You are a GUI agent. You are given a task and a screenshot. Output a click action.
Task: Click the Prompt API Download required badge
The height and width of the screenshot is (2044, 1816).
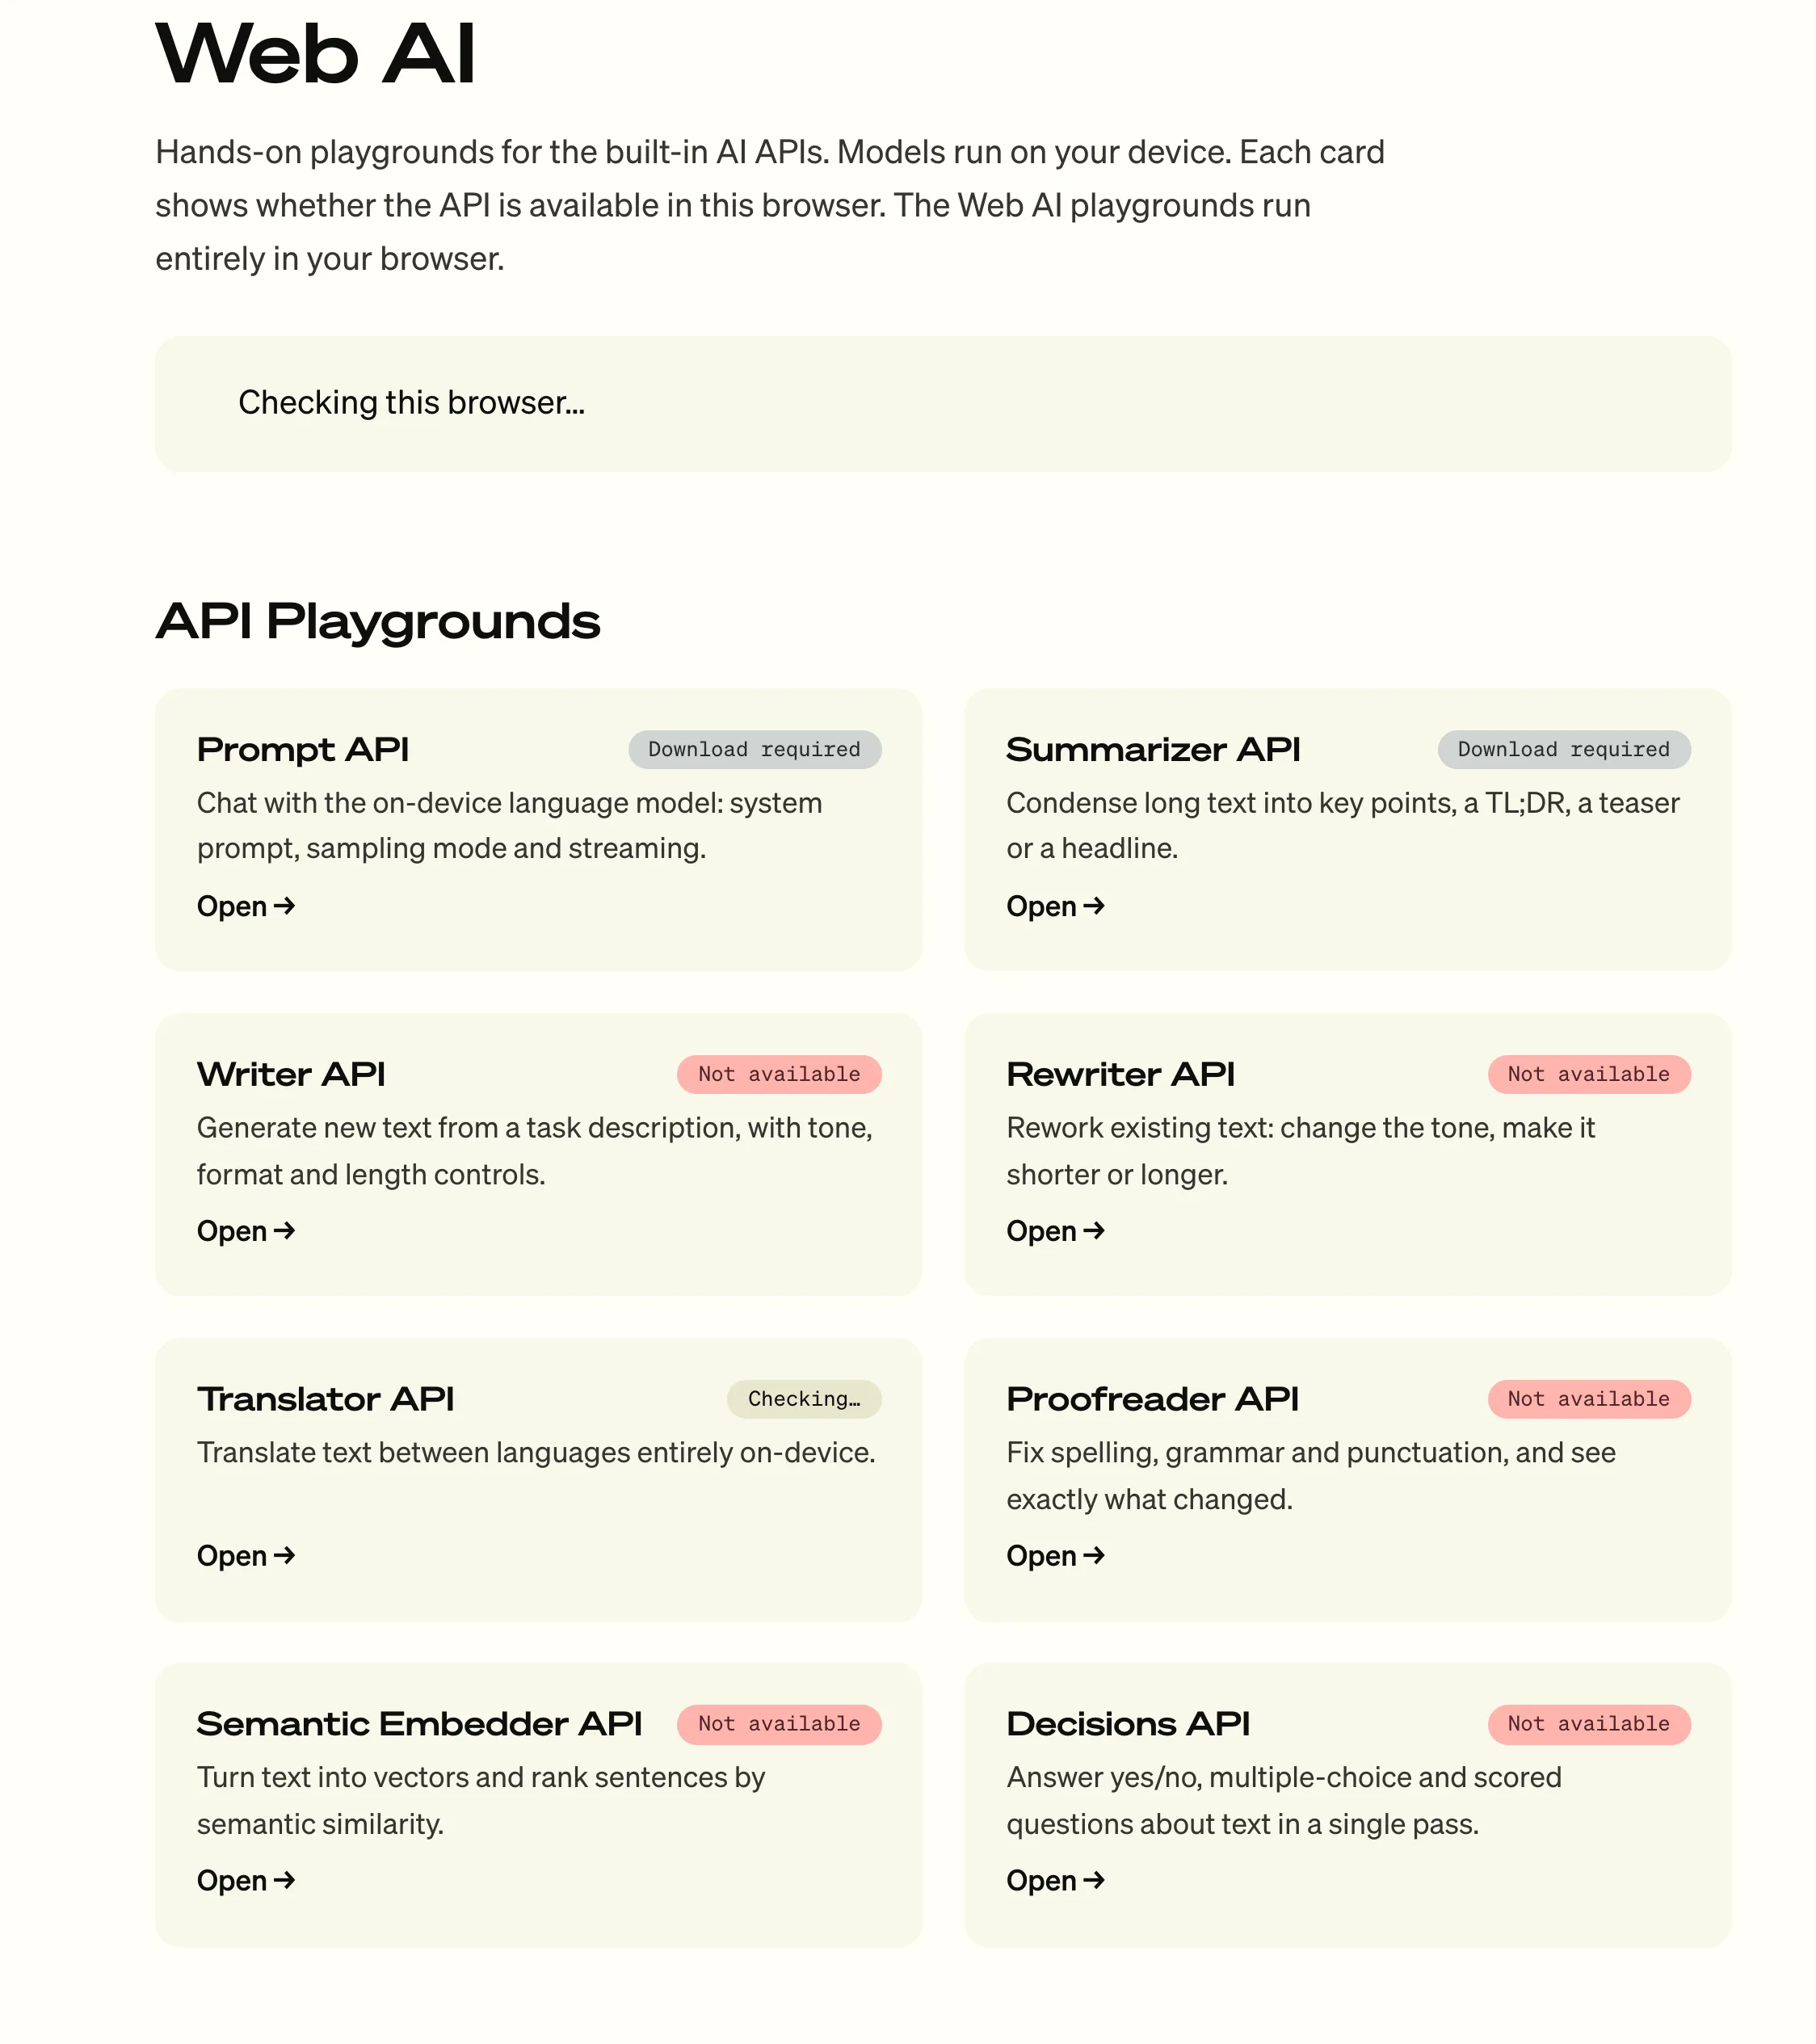[755, 750]
